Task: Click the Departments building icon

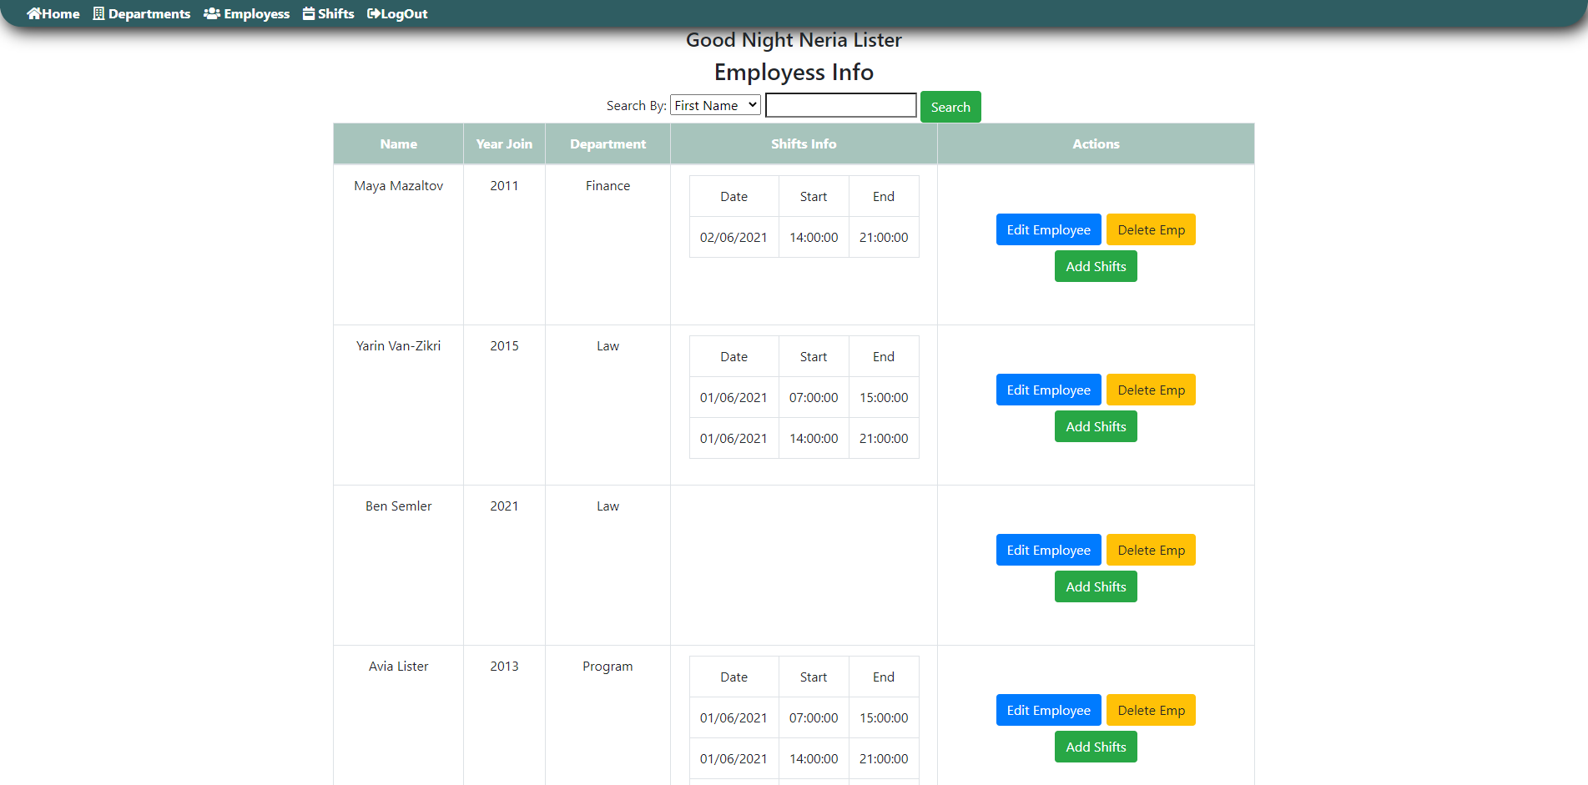Action: [98, 13]
